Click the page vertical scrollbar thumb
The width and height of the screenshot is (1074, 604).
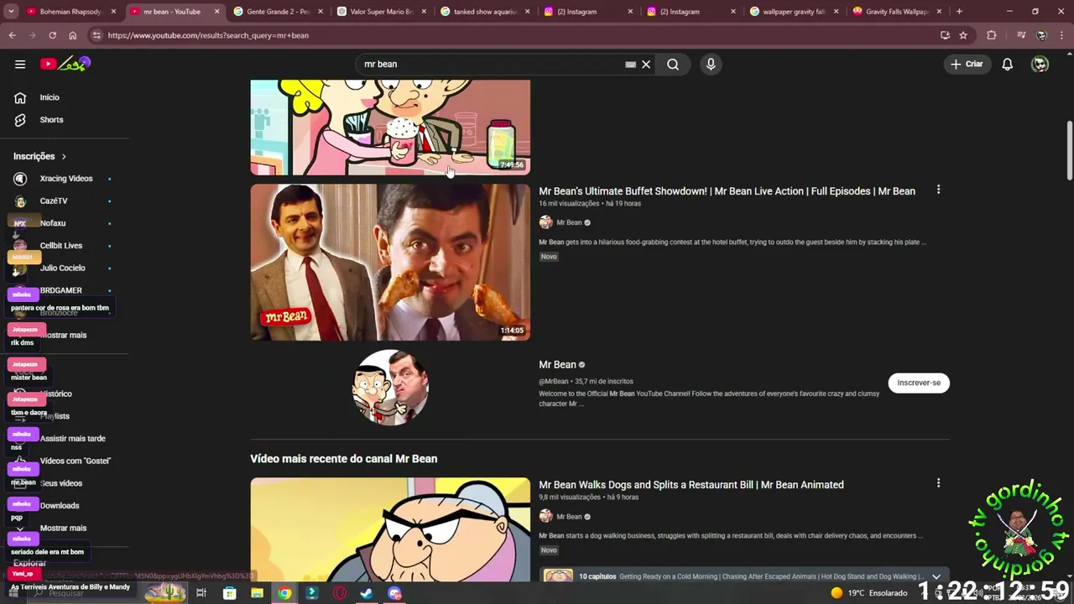click(1069, 150)
